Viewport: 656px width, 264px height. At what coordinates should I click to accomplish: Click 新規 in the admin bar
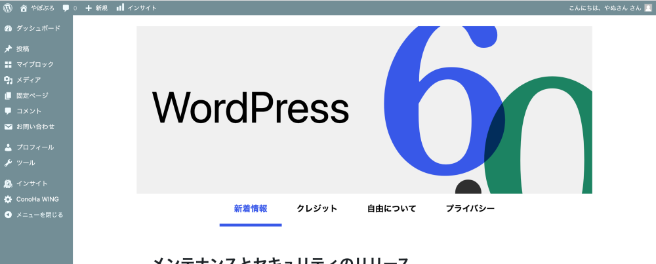click(x=102, y=8)
